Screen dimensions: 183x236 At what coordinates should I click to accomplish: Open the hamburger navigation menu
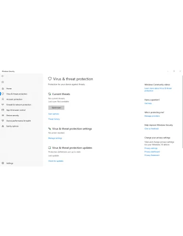pos(3,82)
